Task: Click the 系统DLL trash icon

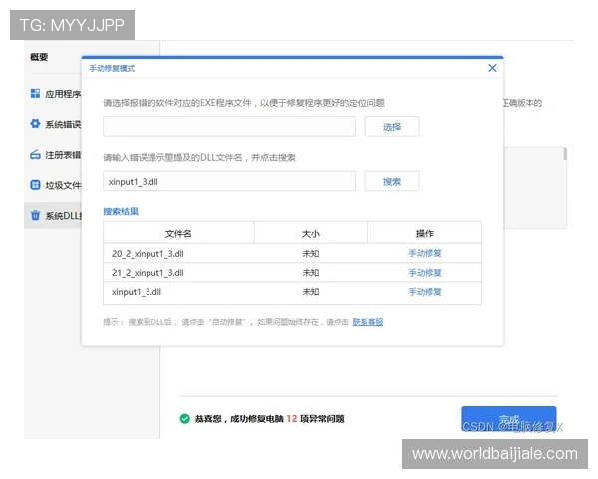Action: 35,216
